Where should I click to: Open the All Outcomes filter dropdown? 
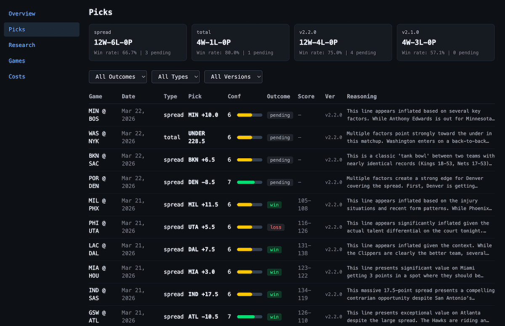118,77
